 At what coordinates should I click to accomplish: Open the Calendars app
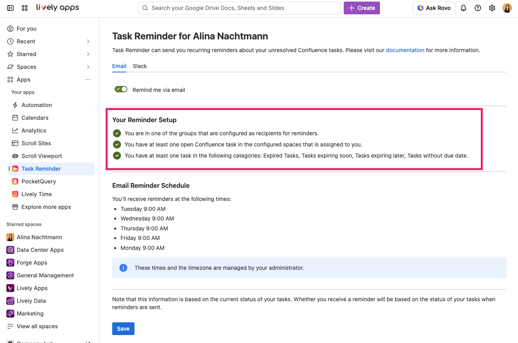click(35, 117)
